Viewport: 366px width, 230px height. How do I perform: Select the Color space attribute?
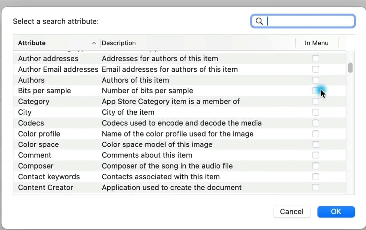click(x=180, y=144)
